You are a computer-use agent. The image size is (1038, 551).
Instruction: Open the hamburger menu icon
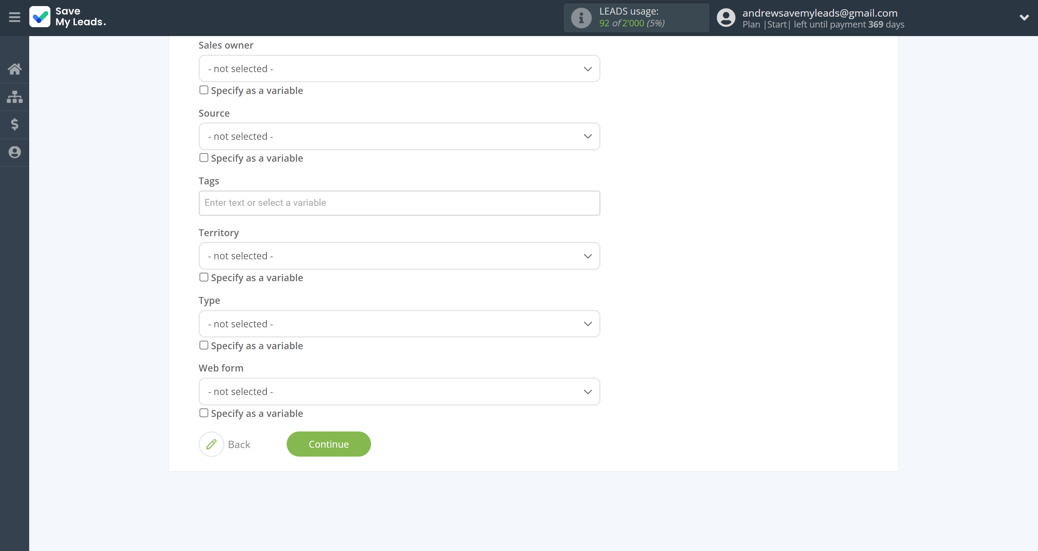coord(14,17)
